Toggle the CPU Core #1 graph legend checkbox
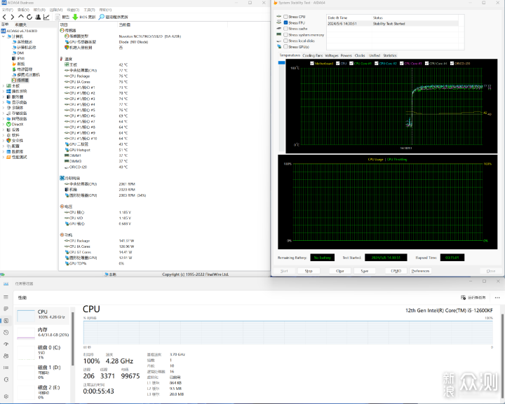Image resolution: width=505 pixels, height=404 pixels. coord(351,63)
